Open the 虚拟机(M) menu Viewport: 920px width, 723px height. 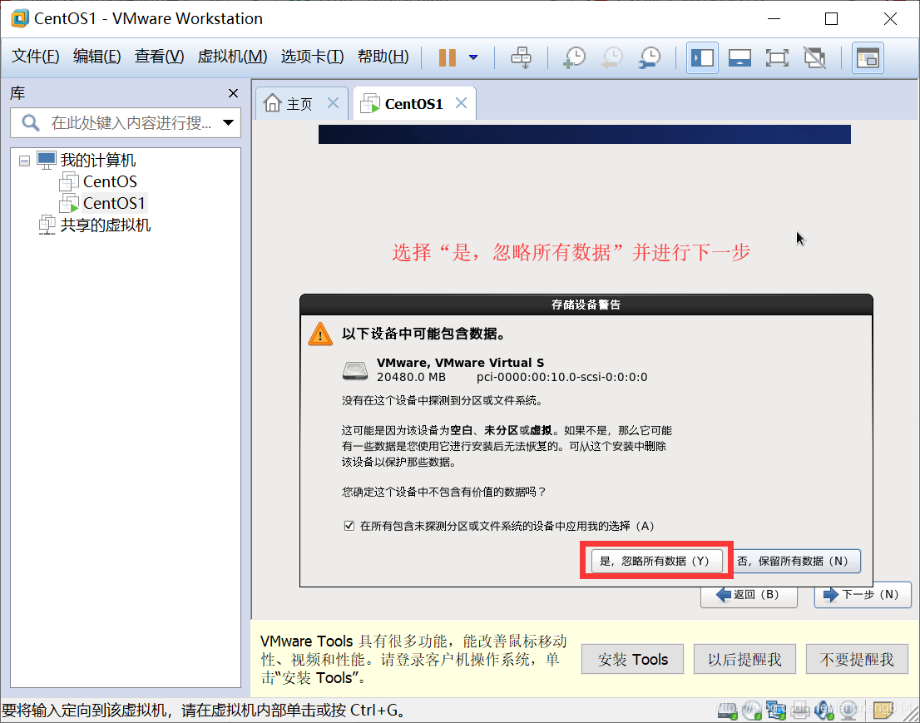pyautogui.click(x=232, y=57)
